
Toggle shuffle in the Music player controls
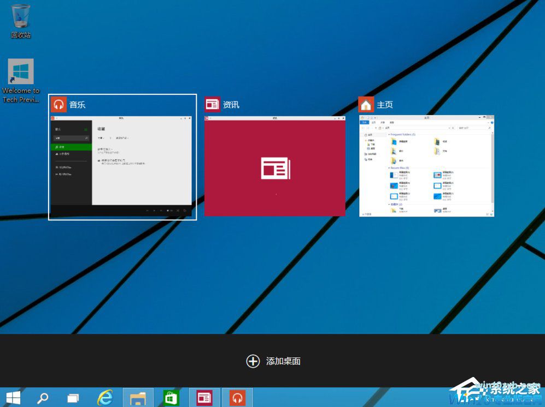tap(177, 211)
